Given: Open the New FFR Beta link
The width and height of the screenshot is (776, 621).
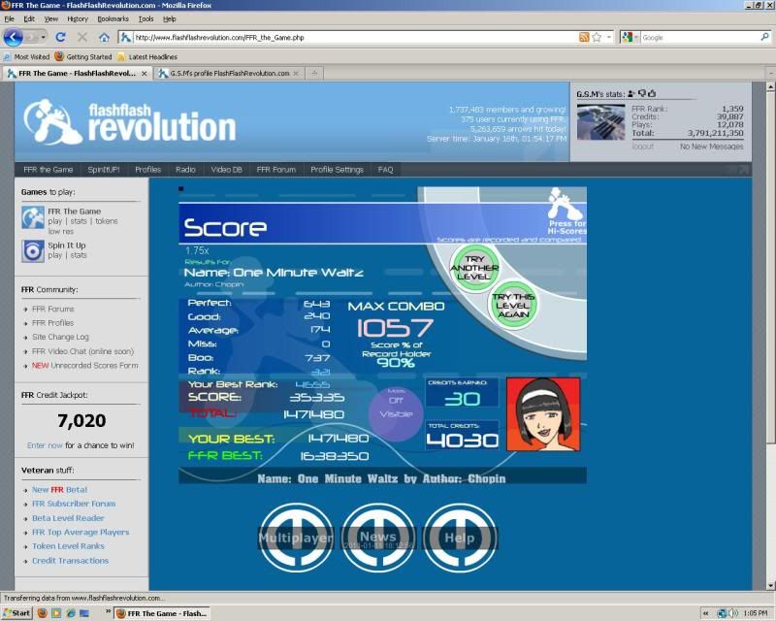Looking at the screenshot, I should click(59, 490).
